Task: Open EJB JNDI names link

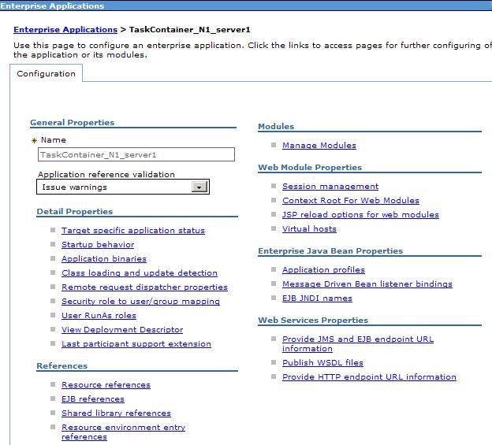Action: pyautogui.click(x=317, y=298)
